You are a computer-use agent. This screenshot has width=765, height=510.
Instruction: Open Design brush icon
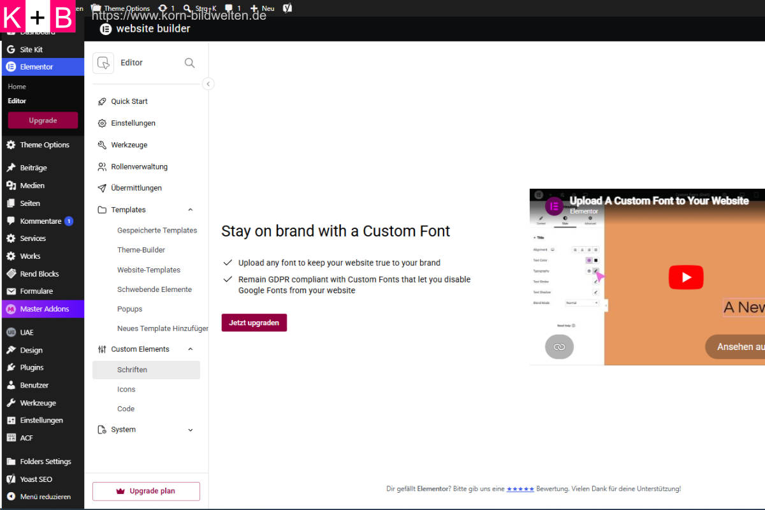point(10,350)
